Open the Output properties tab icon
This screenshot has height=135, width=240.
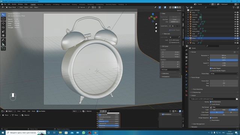pos(186,57)
